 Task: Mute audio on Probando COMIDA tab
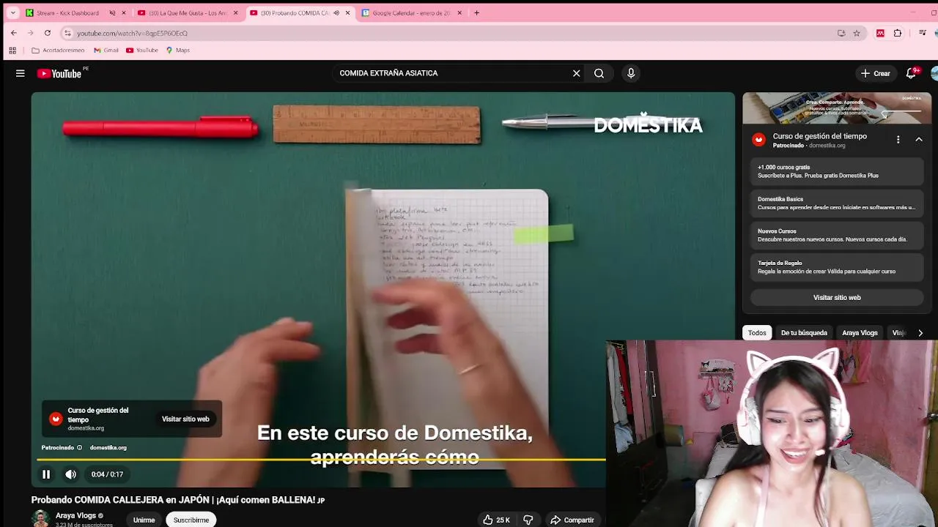[336, 12]
